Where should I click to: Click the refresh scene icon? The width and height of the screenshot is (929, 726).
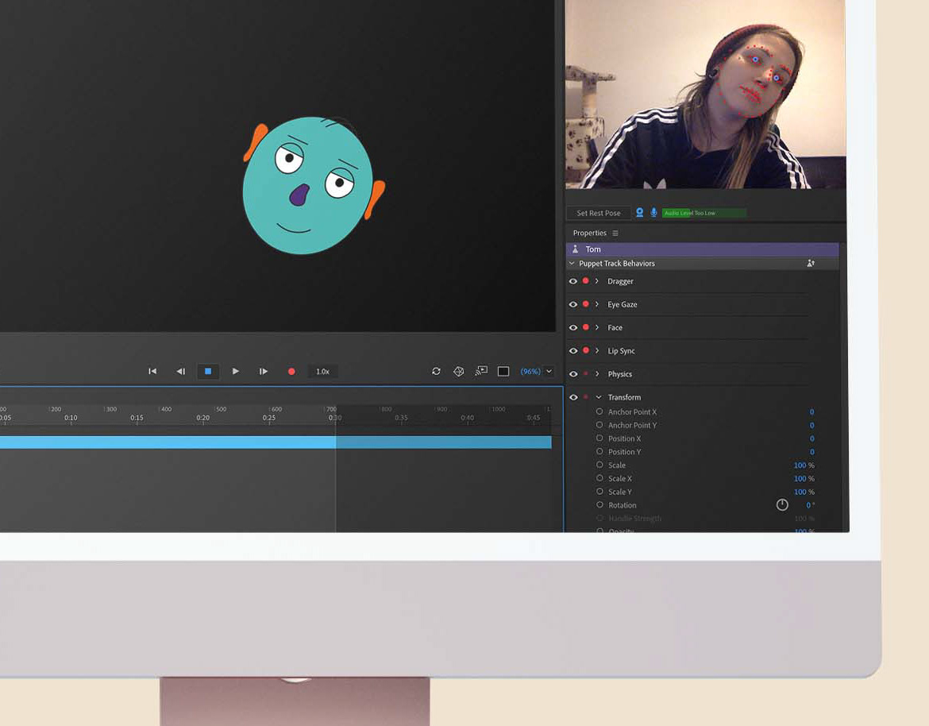pyautogui.click(x=436, y=371)
